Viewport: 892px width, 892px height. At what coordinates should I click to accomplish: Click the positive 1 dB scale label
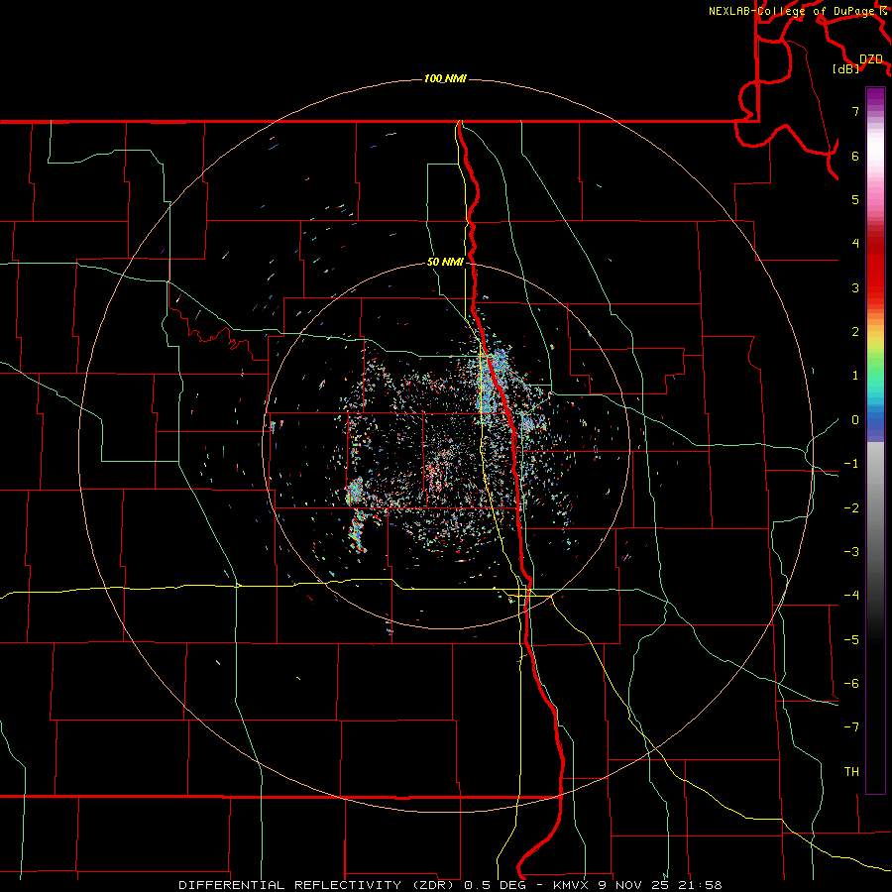coord(855,376)
